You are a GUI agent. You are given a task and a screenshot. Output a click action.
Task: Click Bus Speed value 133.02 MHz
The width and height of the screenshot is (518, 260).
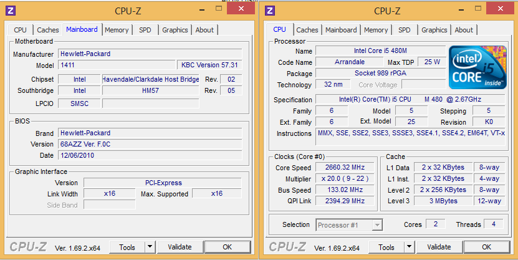pyautogui.click(x=345, y=190)
